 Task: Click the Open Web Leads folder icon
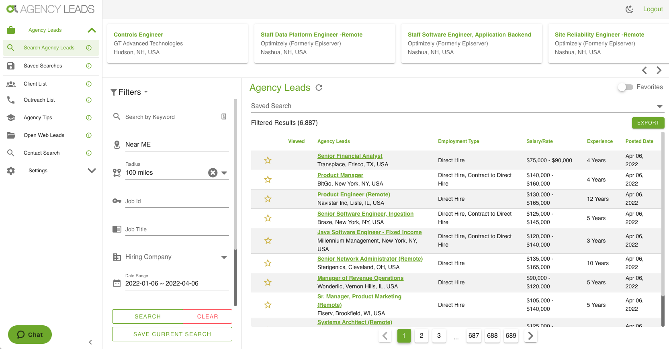[x=11, y=135]
